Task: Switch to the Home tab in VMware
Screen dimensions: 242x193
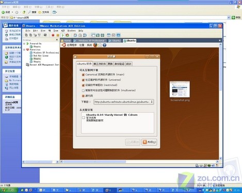Action: click(x=66, y=41)
